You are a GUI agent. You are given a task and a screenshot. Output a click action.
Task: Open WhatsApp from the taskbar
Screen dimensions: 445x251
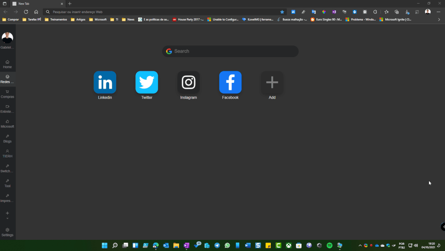click(227, 245)
